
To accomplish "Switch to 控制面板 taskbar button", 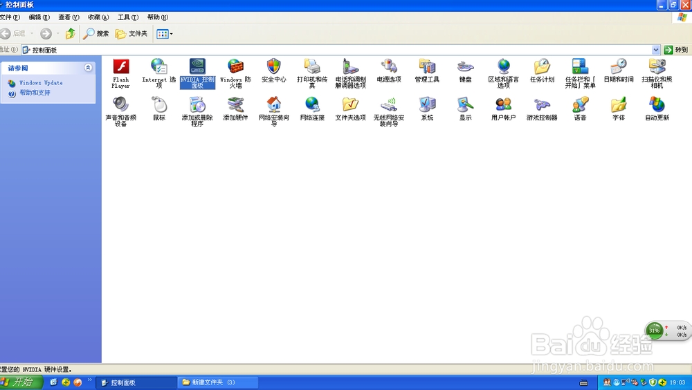I will 136,382.
